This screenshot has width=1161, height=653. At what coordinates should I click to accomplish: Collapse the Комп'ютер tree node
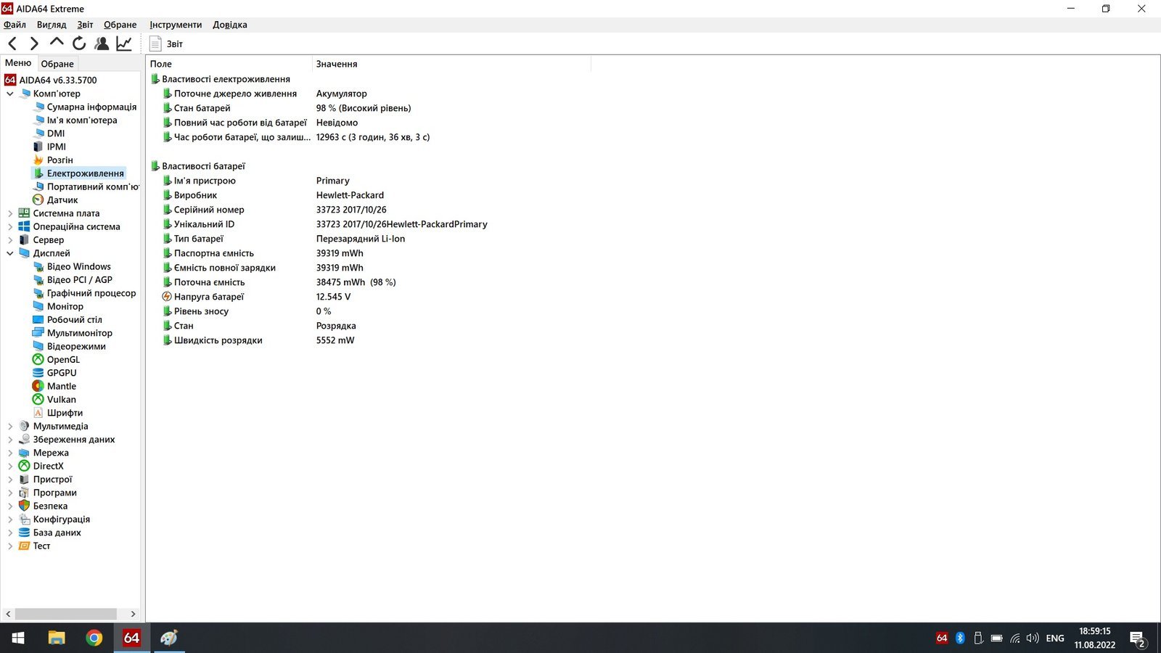coord(10,94)
